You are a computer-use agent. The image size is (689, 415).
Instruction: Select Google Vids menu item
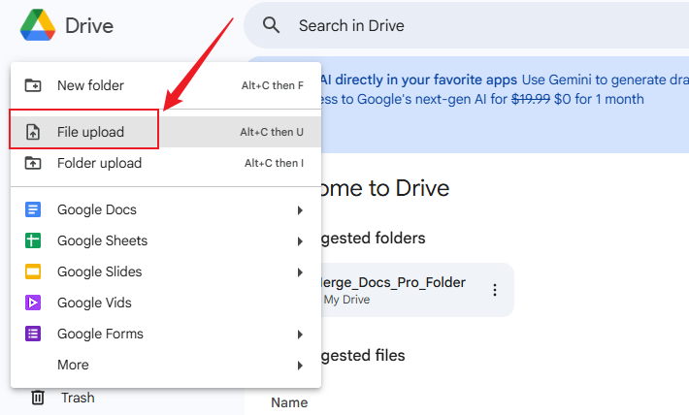point(166,303)
